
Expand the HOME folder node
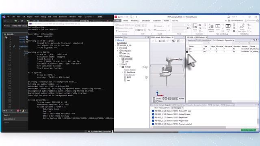tap(118, 48)
